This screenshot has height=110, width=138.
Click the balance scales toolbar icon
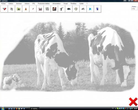point(76,9)
